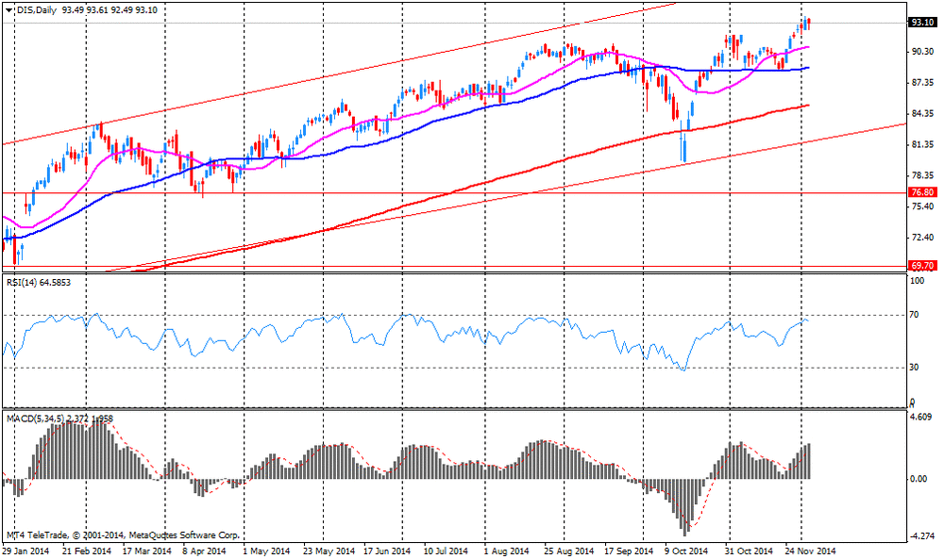This screenshot has width=944, height=559.
Task: Click the MT4 TeleTrade copyright text
Action: coord(123,534)
